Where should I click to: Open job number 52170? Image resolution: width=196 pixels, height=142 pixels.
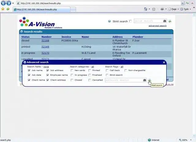click(x=45, y=53)
